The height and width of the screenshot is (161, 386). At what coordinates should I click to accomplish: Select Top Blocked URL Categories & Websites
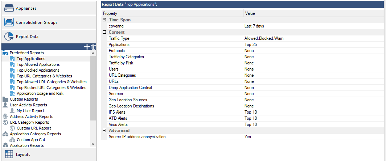[52, 88]
